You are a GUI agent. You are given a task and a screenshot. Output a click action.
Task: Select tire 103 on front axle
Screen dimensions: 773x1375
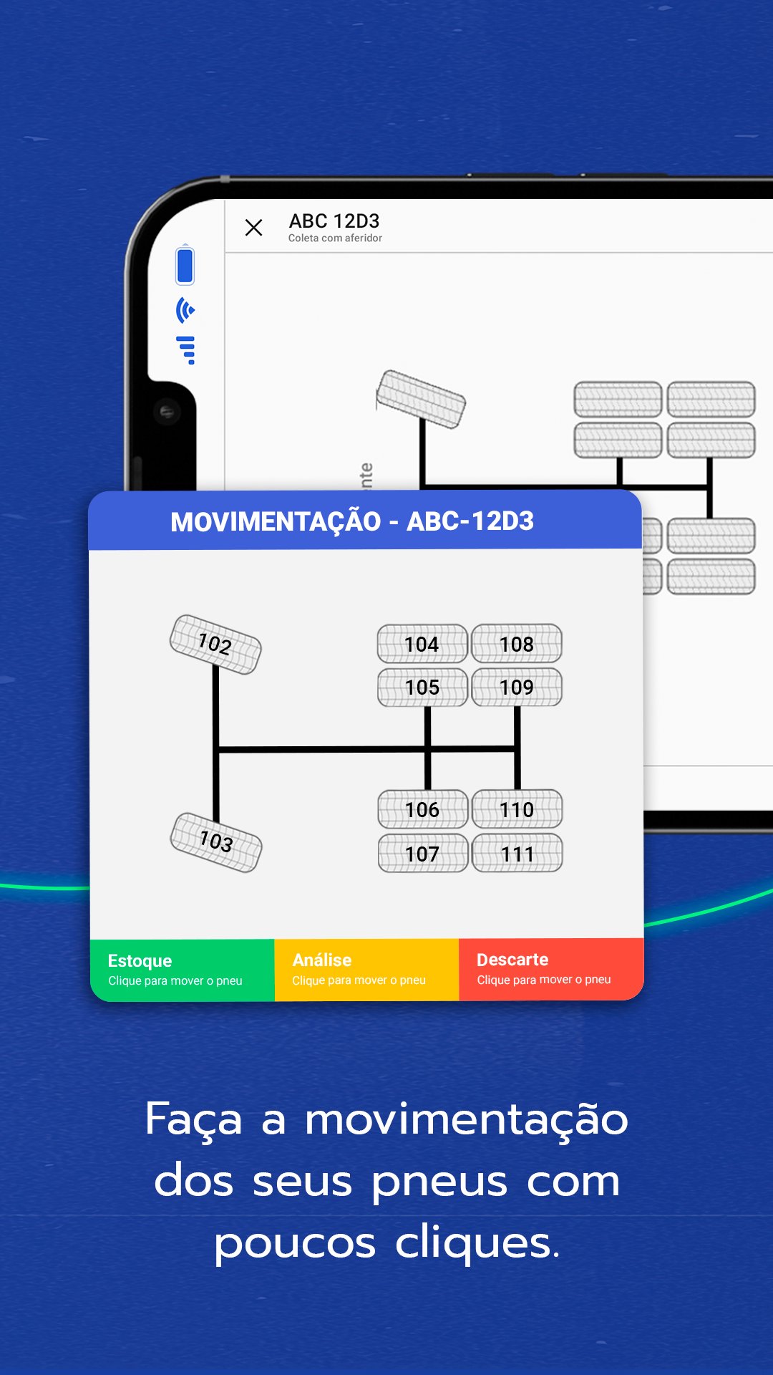click(216, 842)
